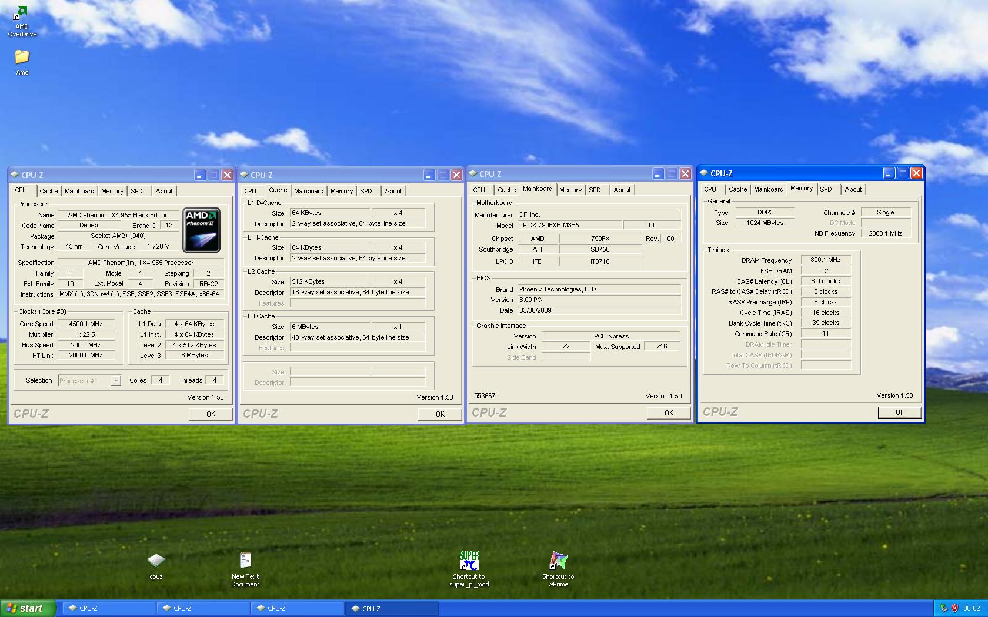Viewport: 988px width, 617px height.
Task: Open About tab in Cache window
Action: pyautogui.click(x=393, y=191)
